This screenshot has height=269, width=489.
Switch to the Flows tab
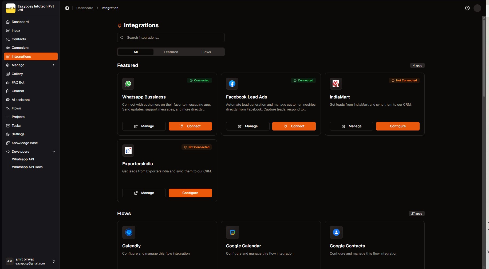tap(206, 52)
